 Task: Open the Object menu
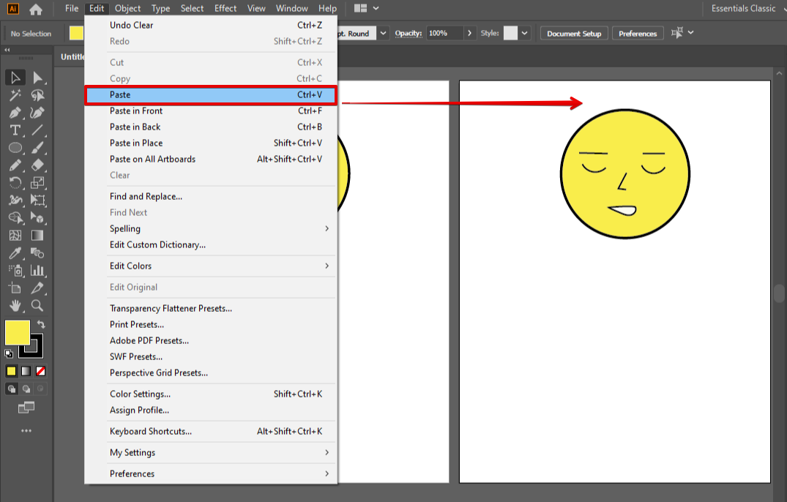127,9
